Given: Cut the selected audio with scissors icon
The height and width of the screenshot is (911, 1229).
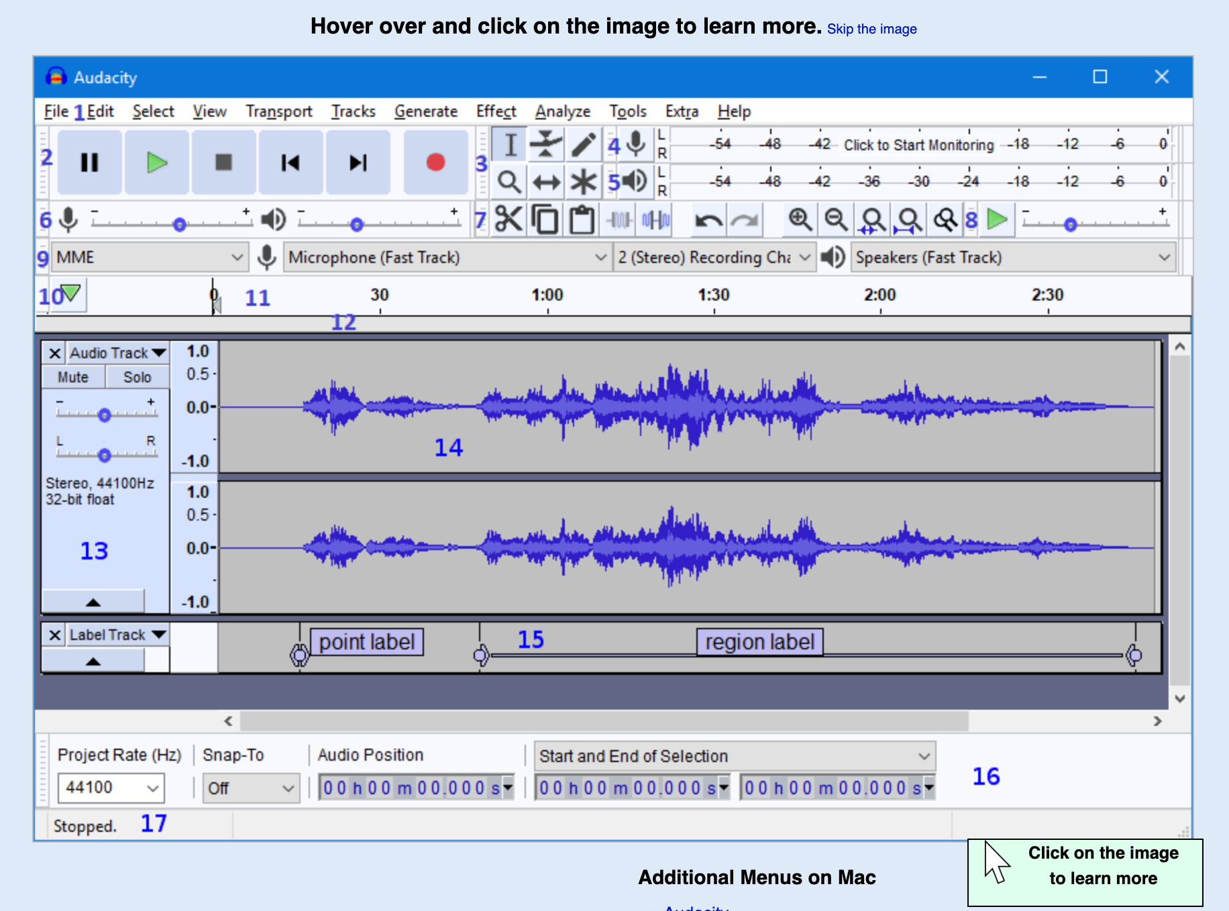Looking at the screenshot, I should click(509, 219).
